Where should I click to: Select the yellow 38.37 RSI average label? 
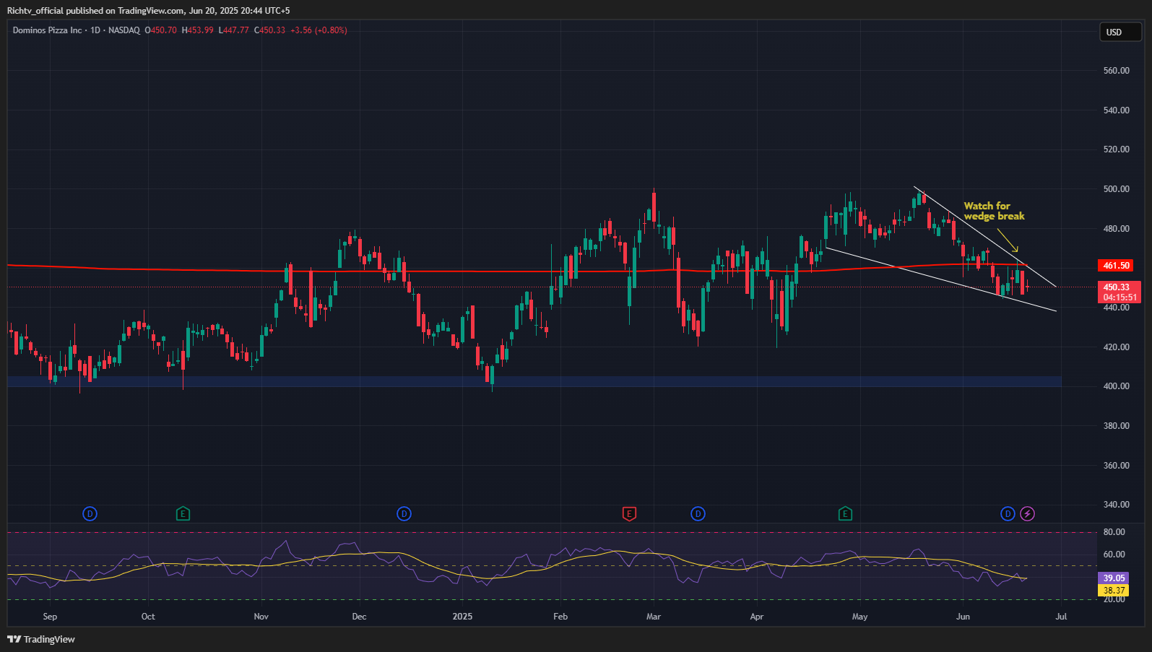[x=1114, y=591]
